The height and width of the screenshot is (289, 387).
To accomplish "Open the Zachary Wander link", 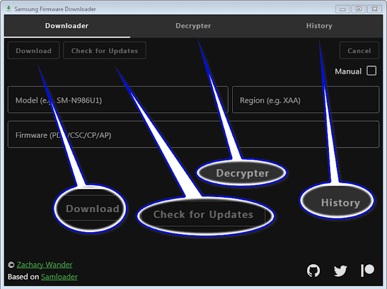I will [44, 265].
